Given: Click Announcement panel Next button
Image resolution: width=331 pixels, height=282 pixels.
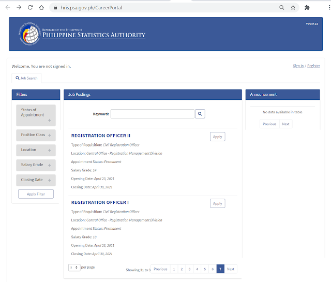Looking at the screenshot, I should [x=285, y=124].
